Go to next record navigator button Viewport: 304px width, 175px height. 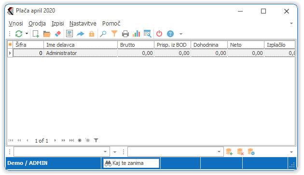tap(55, 140)
